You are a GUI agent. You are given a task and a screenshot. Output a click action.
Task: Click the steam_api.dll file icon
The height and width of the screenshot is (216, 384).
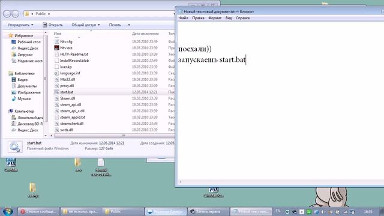(x=56, y=104)
